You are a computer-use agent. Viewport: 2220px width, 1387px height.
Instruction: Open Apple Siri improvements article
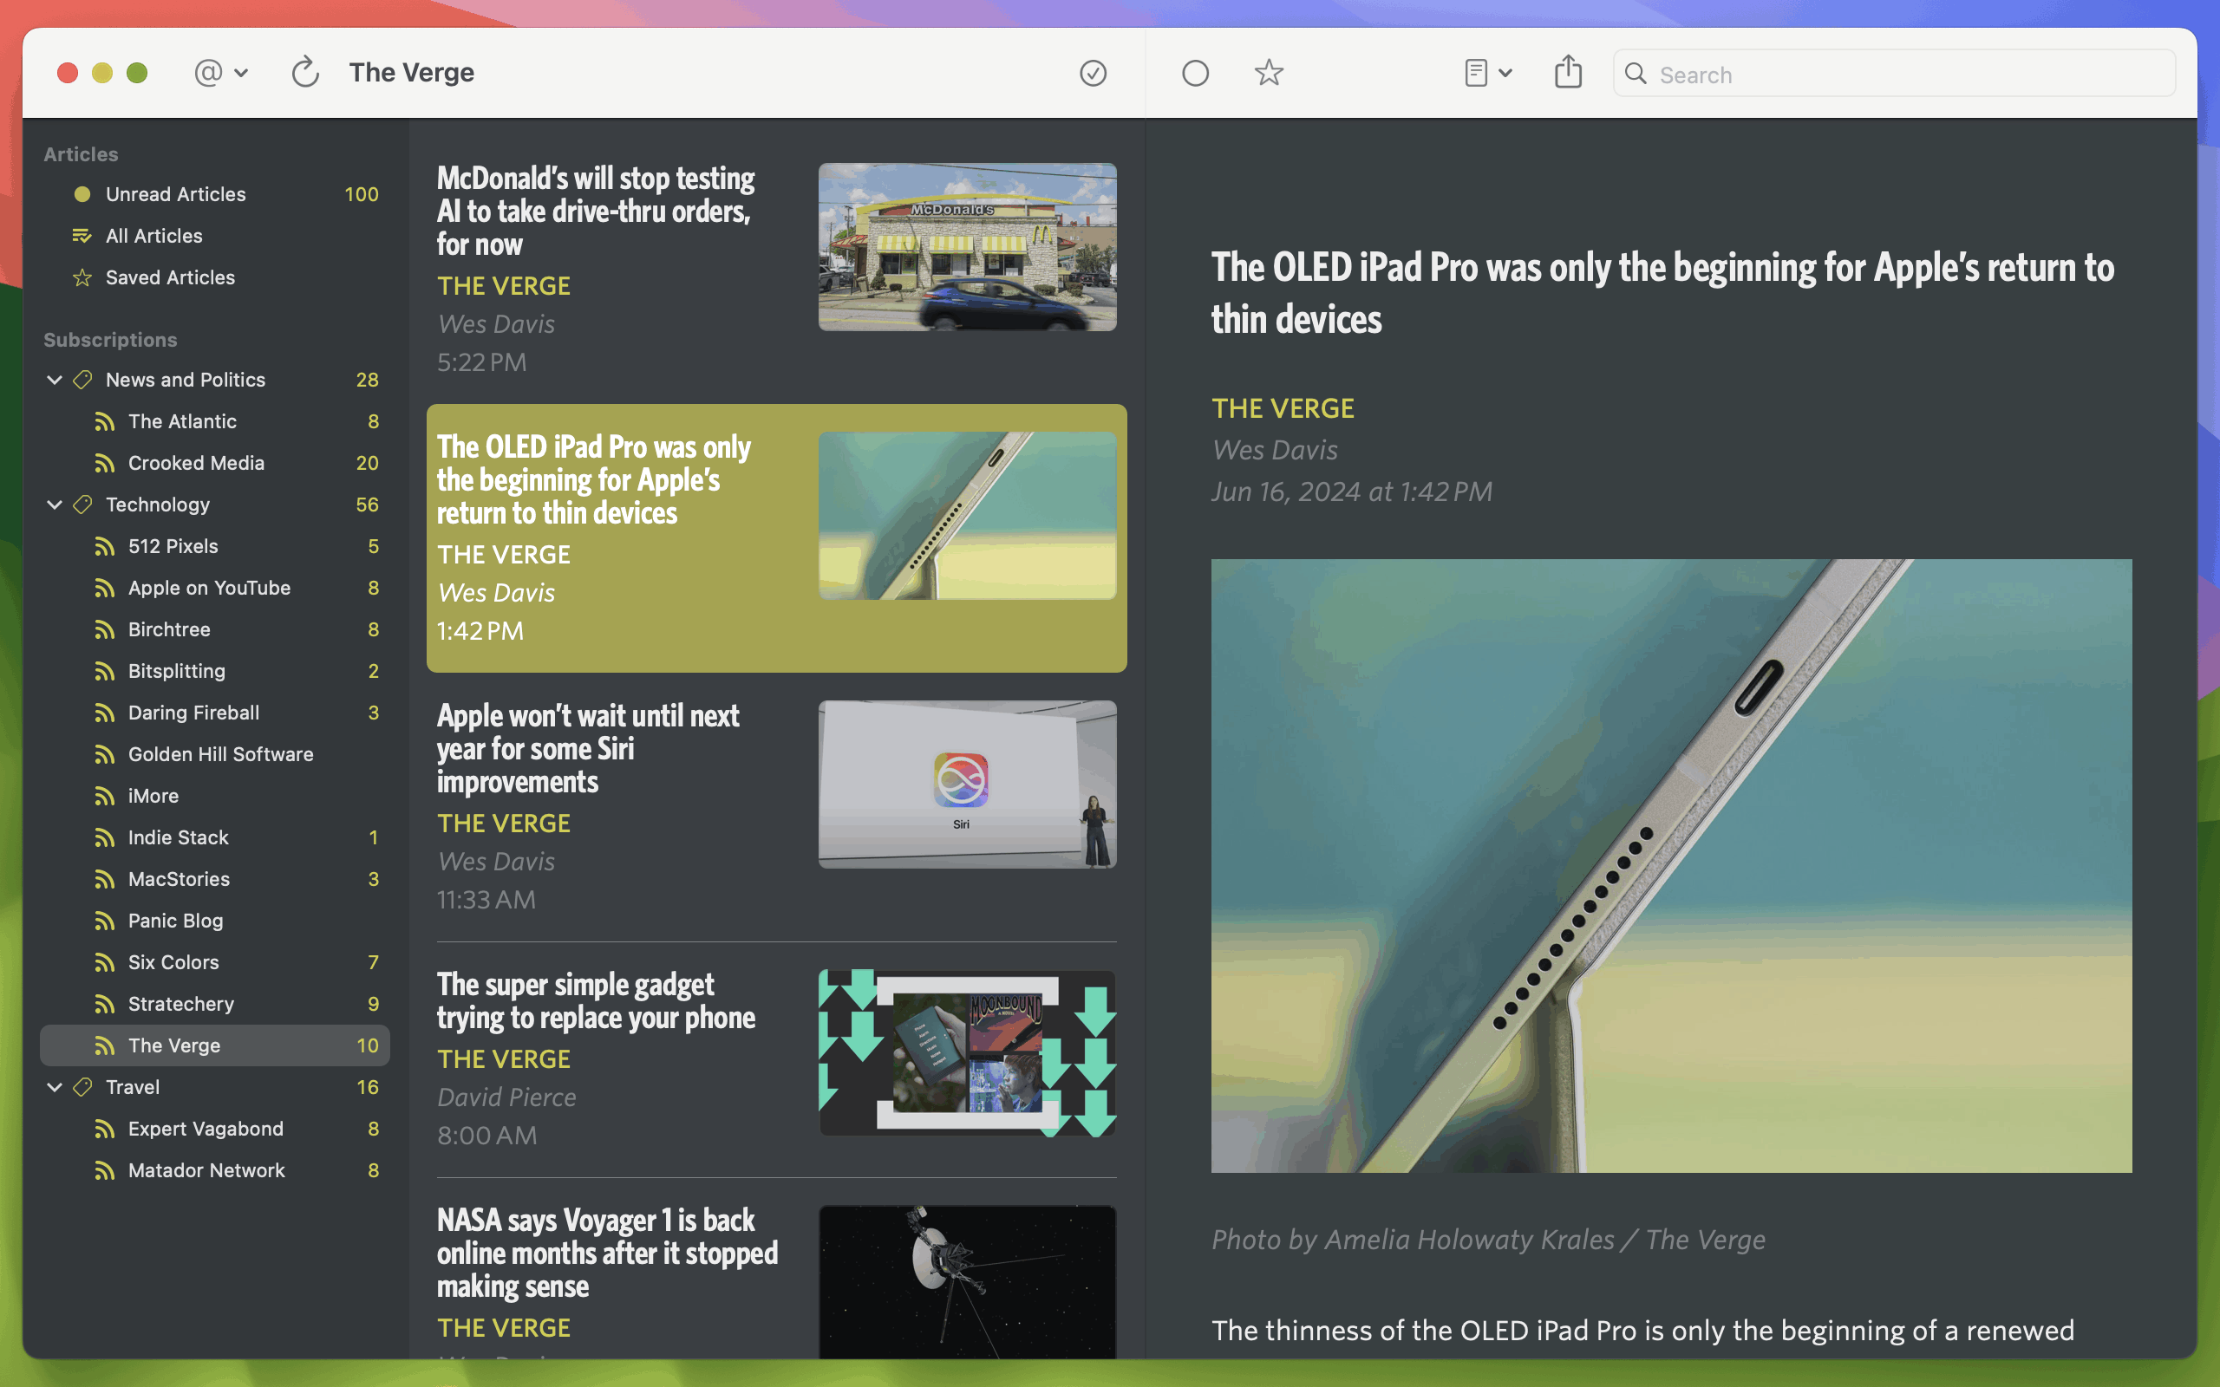coord(776,807)
